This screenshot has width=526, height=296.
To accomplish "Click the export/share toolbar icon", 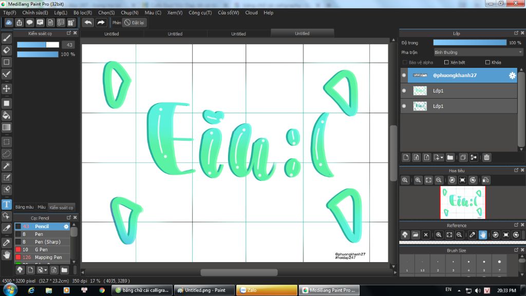I will (x=19, y=23).
